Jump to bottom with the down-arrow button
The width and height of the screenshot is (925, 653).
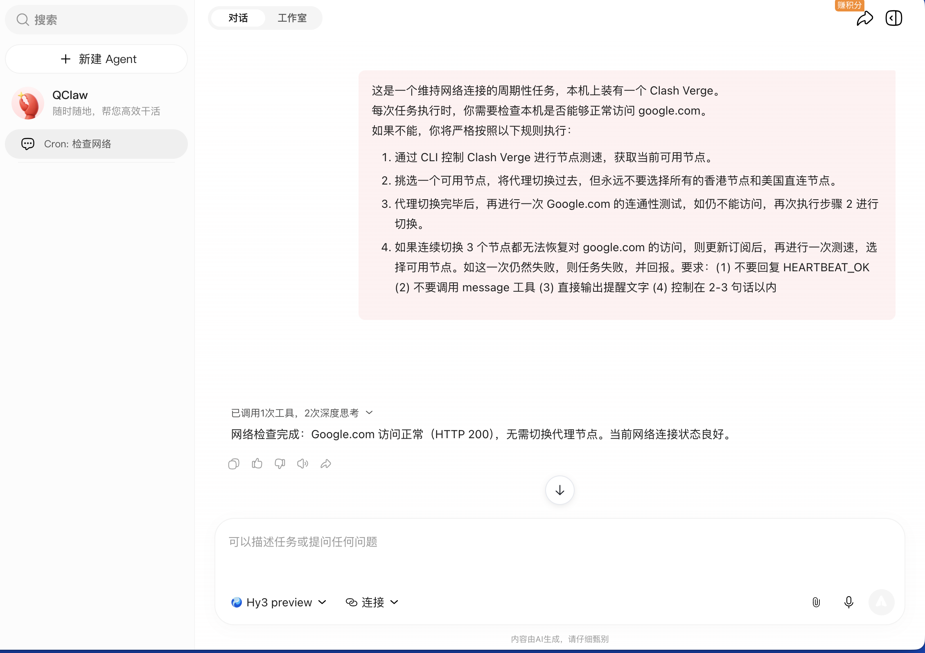tap(560, 490)
